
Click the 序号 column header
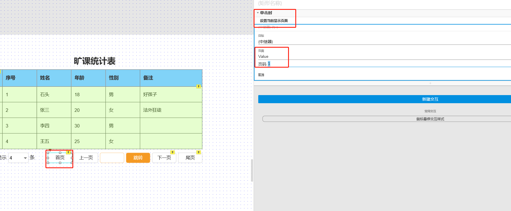tap(19, 78)
